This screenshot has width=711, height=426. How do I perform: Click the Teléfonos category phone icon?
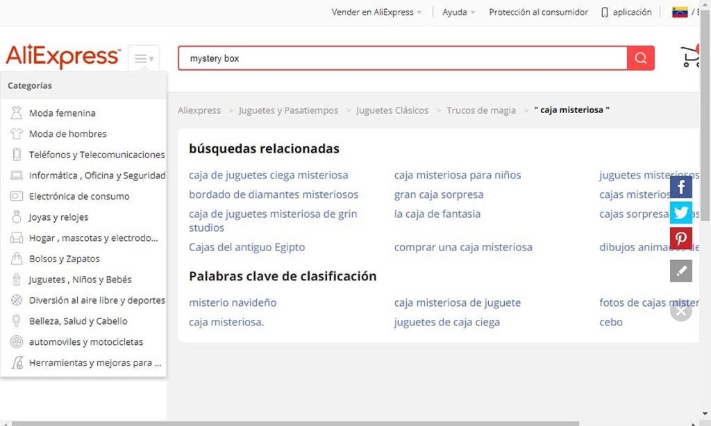tap(17, 155)
